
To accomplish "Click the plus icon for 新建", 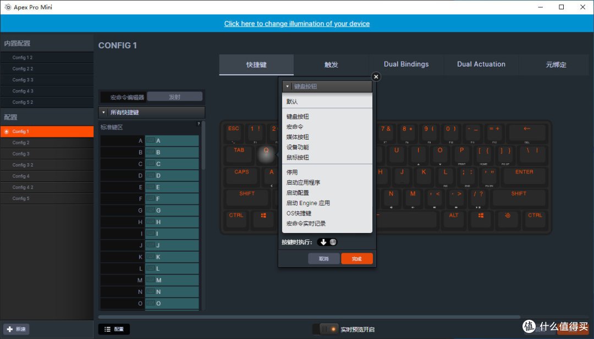I will (x=10, y=329).
